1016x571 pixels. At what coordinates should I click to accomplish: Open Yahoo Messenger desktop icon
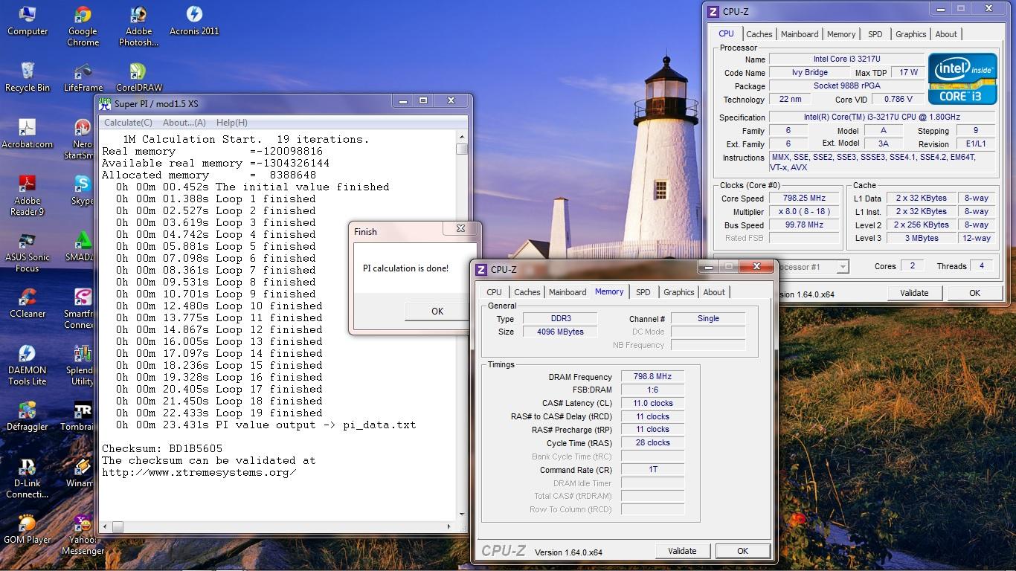(83, 535)
